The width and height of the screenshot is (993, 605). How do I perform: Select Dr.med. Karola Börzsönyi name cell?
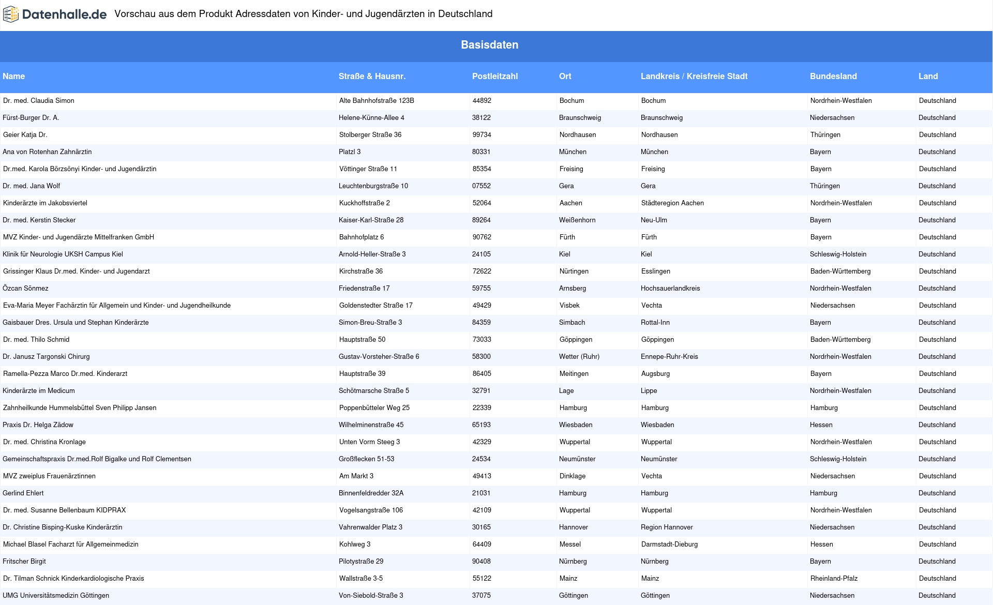pyautogui.click(x=80, y=169)
